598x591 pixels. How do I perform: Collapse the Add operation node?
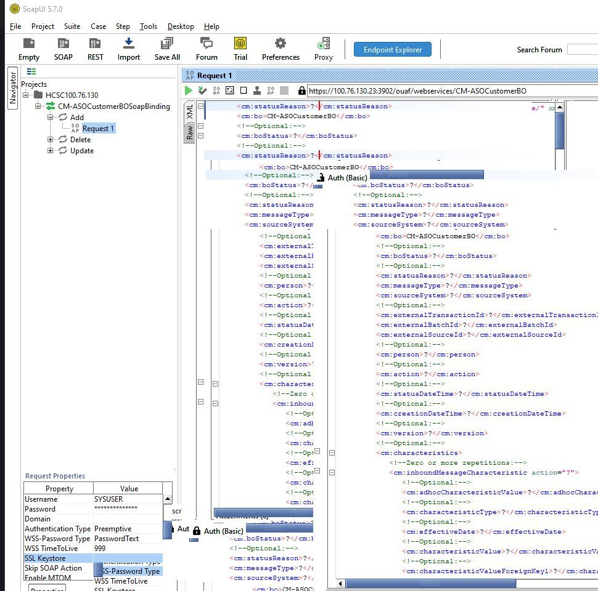51,118
